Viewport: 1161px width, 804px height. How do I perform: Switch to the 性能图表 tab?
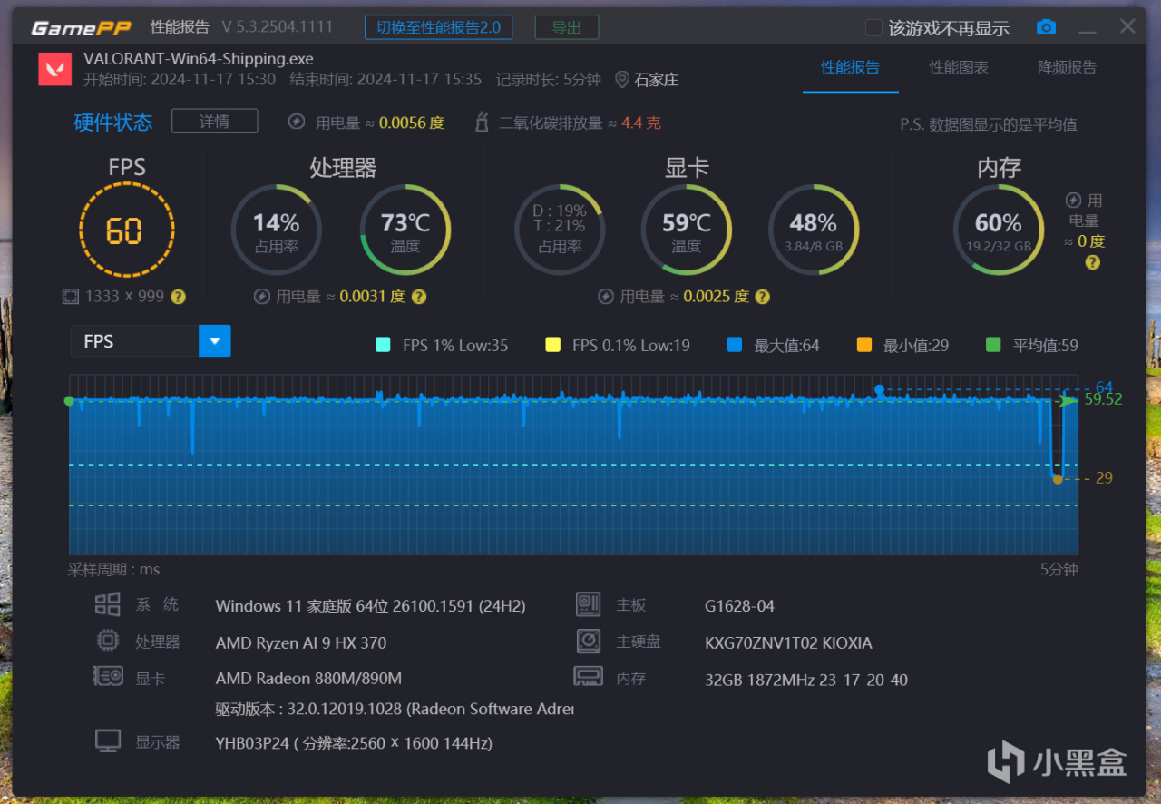click(959, 67)
